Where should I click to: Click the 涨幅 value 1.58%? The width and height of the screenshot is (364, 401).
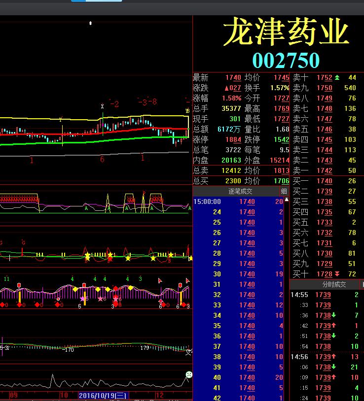(x=232, y=98)
